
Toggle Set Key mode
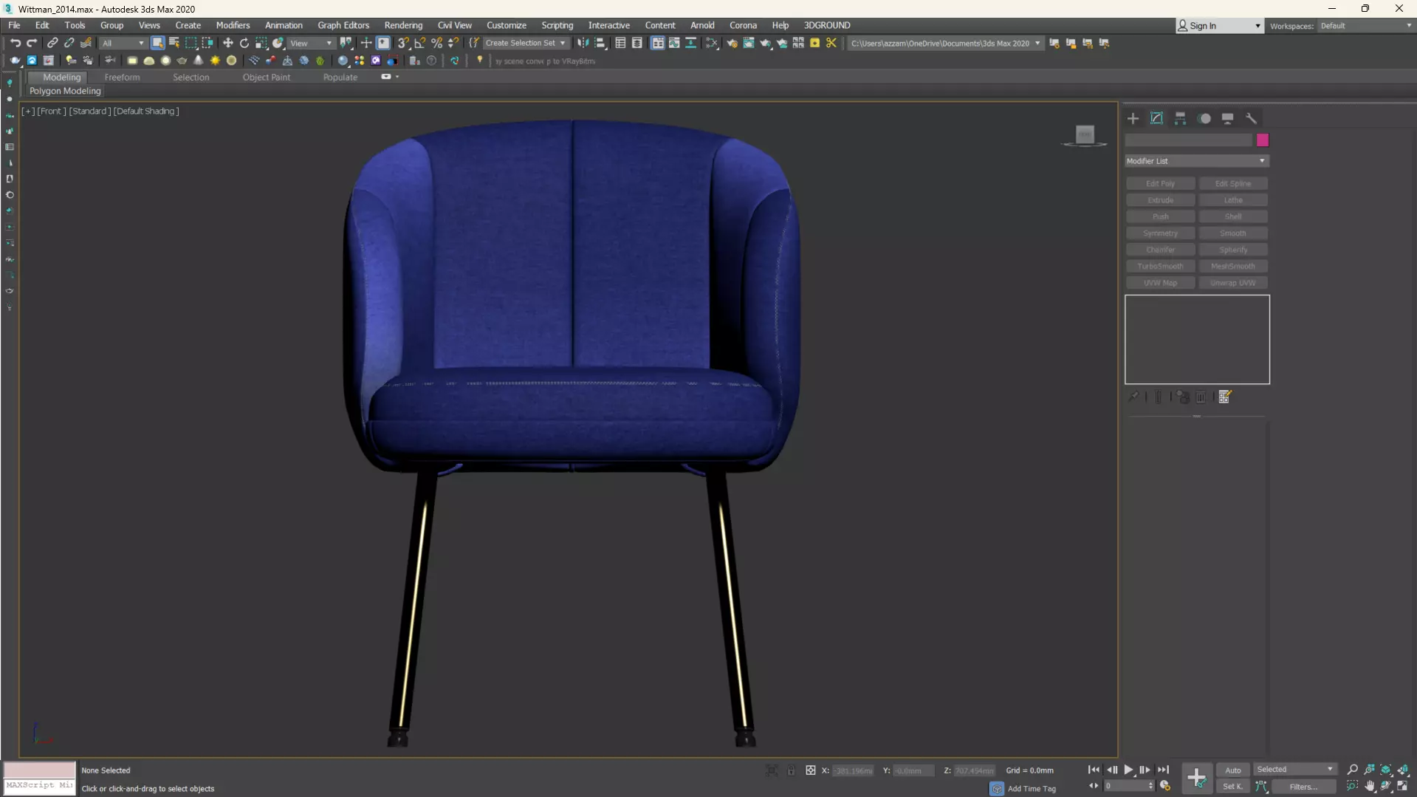pos(1232,787)
